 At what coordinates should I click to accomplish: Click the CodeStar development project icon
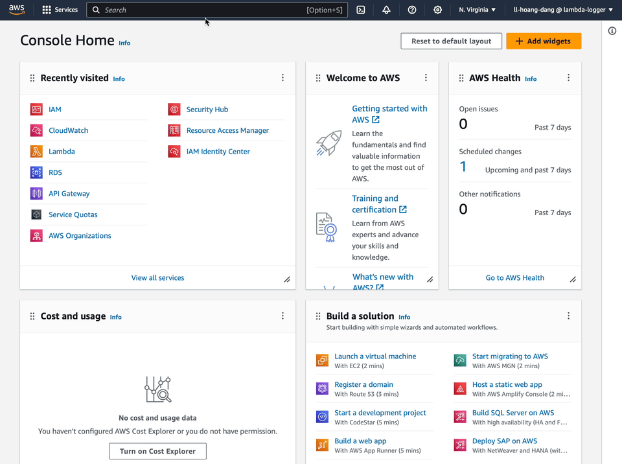[322, 417]
